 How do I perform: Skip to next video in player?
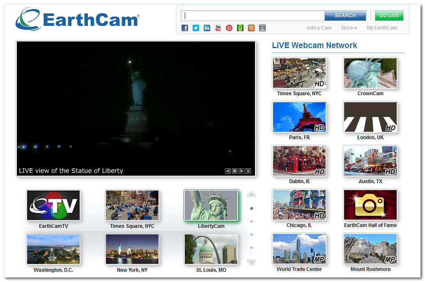[241, 171]
